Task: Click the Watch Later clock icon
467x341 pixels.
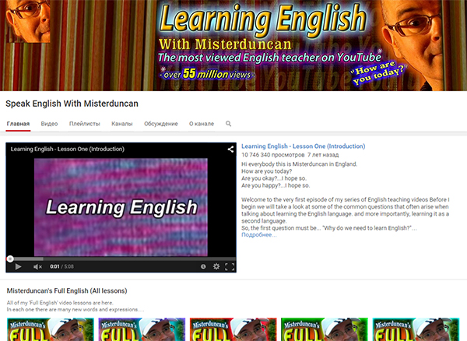Action: [x=202, y=266]
